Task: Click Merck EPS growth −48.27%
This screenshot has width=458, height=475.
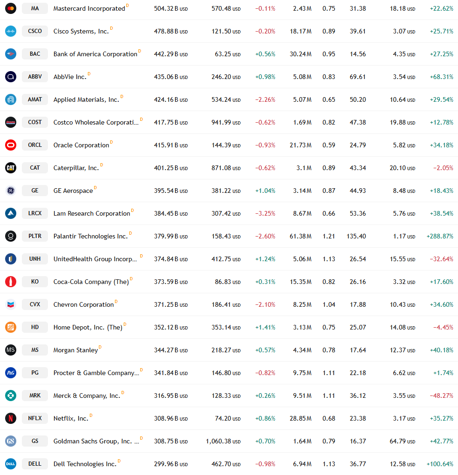Action: (x=441, y=396)
